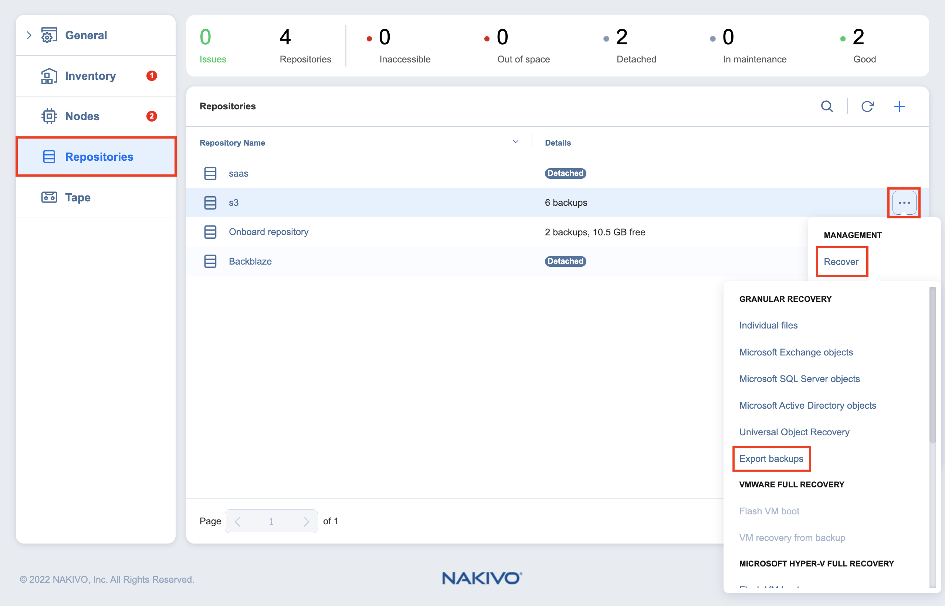
Task: Sort by Repository Name chevron
Action: [515, 142]
